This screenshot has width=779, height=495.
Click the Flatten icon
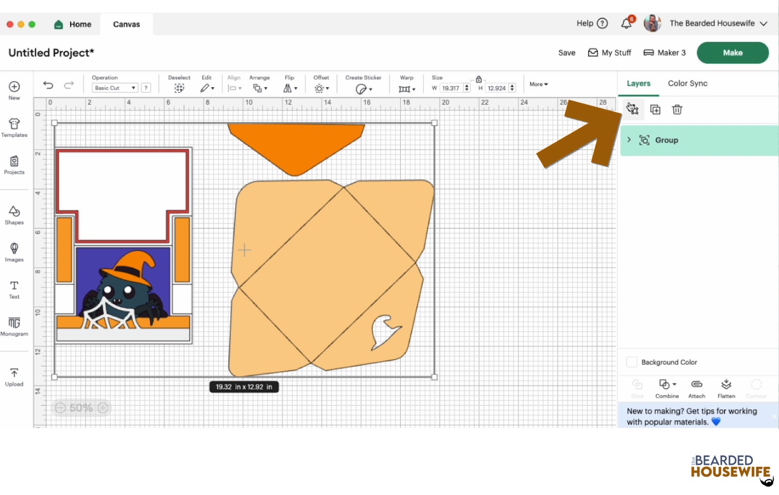726,388
